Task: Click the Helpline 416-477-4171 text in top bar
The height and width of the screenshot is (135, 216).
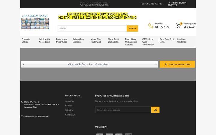Action: pyautogui.click(x=152, y=4)
